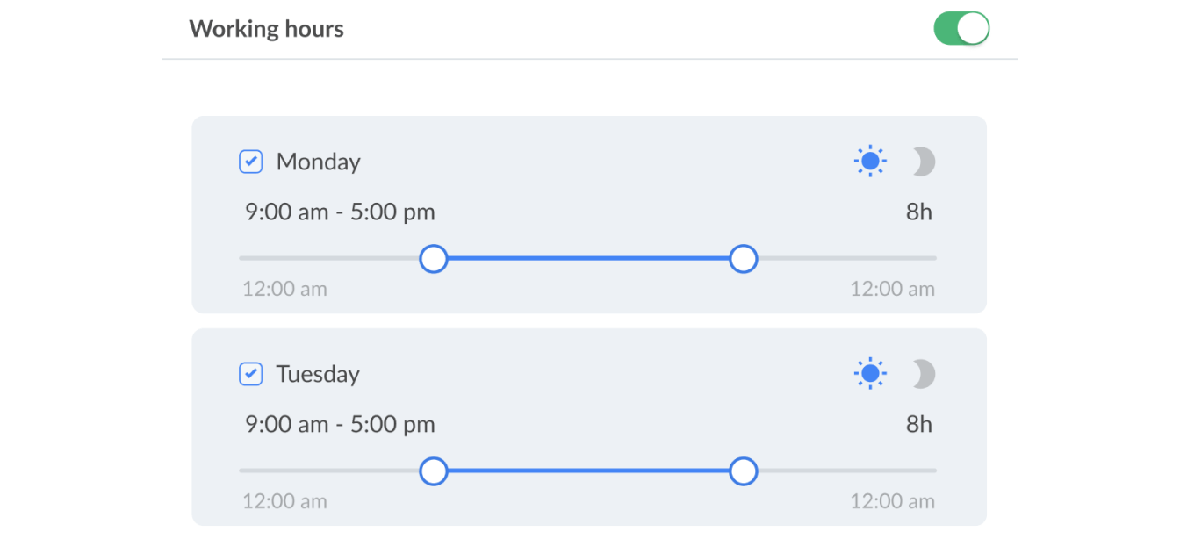The image size is (1180, 539).
Task: Uncheck the Tuesday checkbox
Action: click(x=251, y=373)
